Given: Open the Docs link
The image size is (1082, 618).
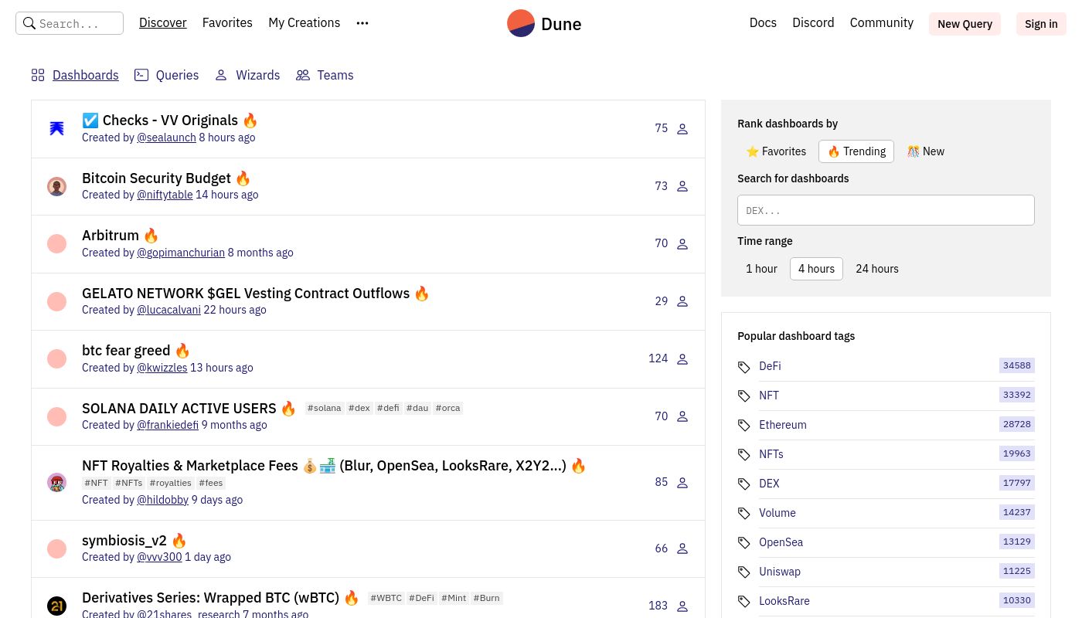Looking at the screenshot, I should click(x=763, y=23).
